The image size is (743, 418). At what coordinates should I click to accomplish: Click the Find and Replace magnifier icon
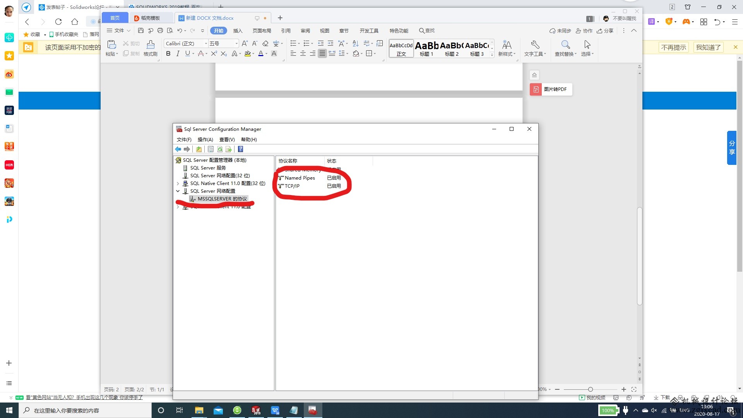tap(565, 45)
